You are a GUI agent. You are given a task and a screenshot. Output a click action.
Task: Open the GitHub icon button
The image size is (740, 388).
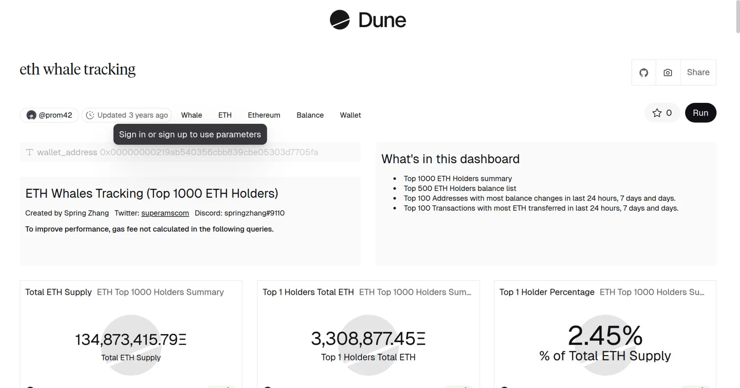click(x=644, y=73)
